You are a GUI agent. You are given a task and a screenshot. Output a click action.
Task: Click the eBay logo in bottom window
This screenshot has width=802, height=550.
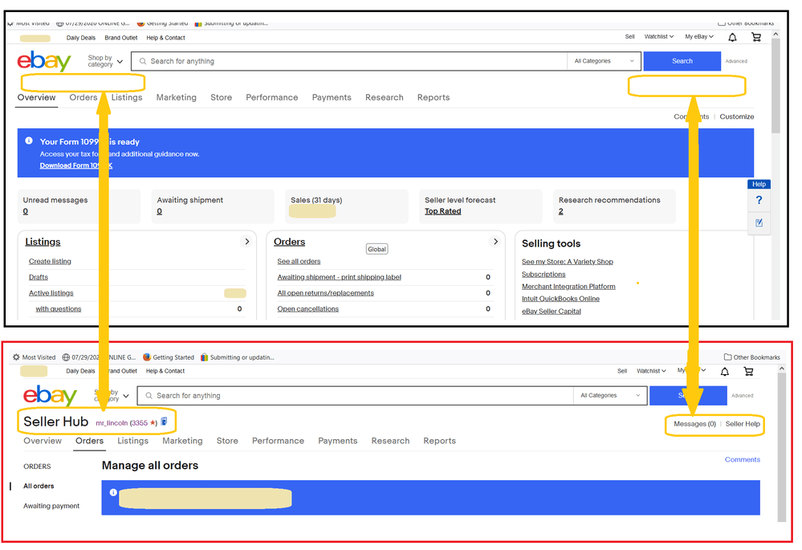[x=50, y=396]
